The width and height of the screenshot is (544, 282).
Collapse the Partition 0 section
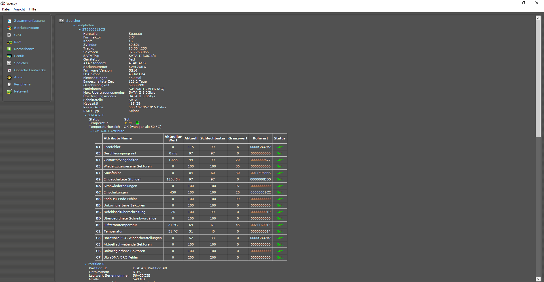point(86,264)
